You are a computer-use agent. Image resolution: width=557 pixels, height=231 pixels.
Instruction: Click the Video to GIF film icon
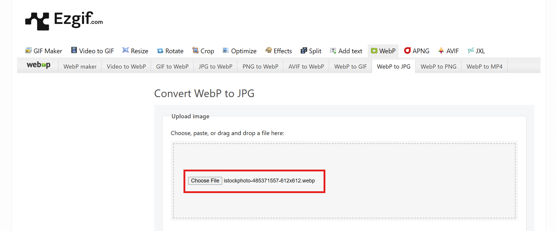[x=74, y=50]
